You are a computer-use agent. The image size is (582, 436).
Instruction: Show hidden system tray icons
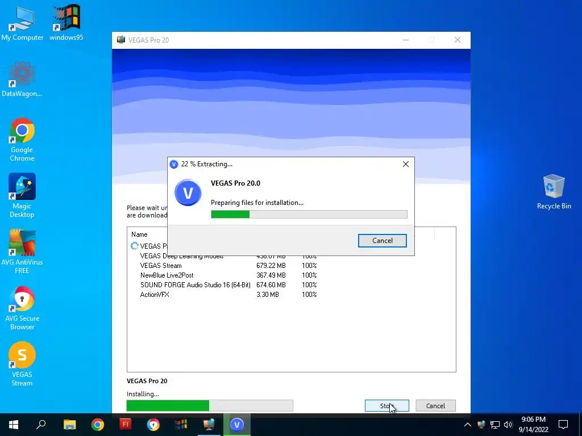pos(468,425)
